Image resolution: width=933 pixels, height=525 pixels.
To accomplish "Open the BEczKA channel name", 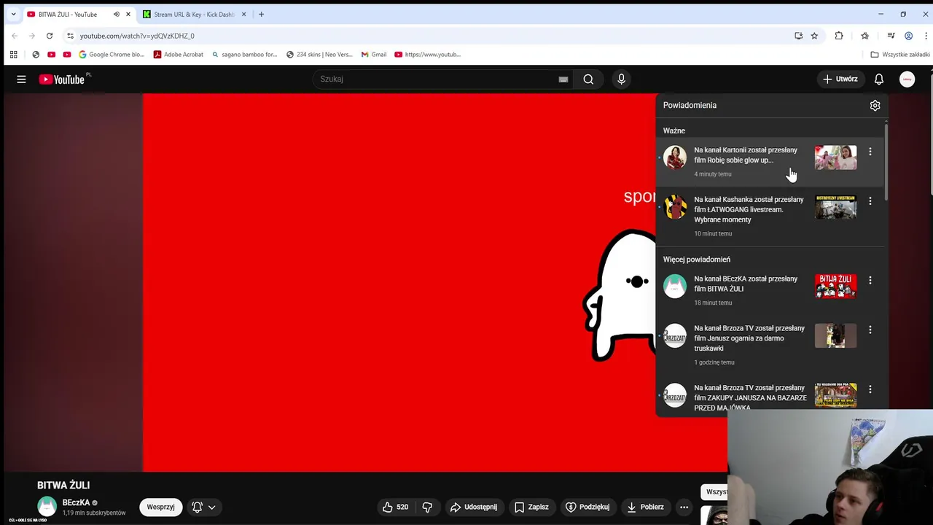I will click(x=76, y=502).
